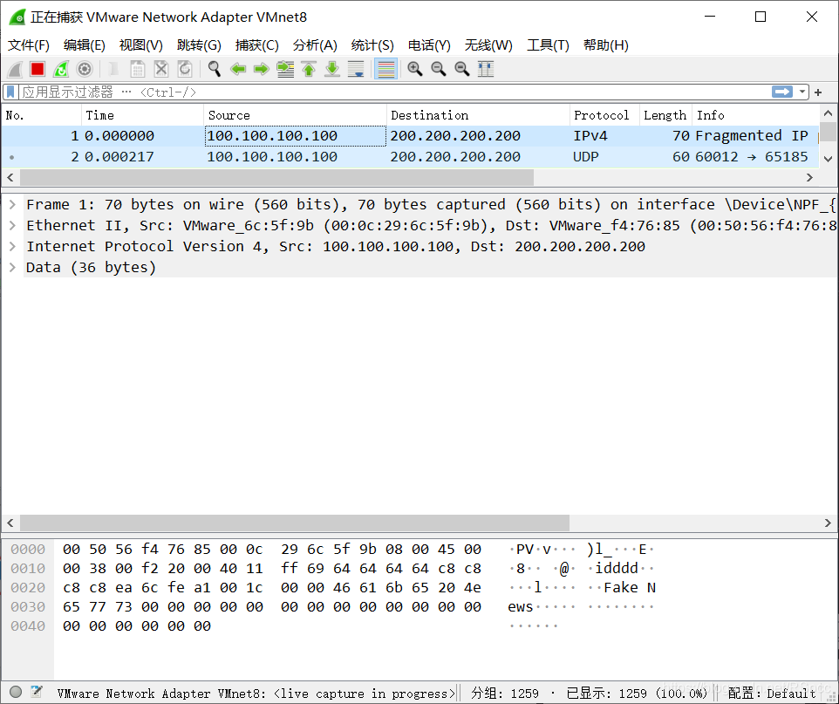Click the reload capture file icon
The image size is (839, 704).
tap(185, 69)
